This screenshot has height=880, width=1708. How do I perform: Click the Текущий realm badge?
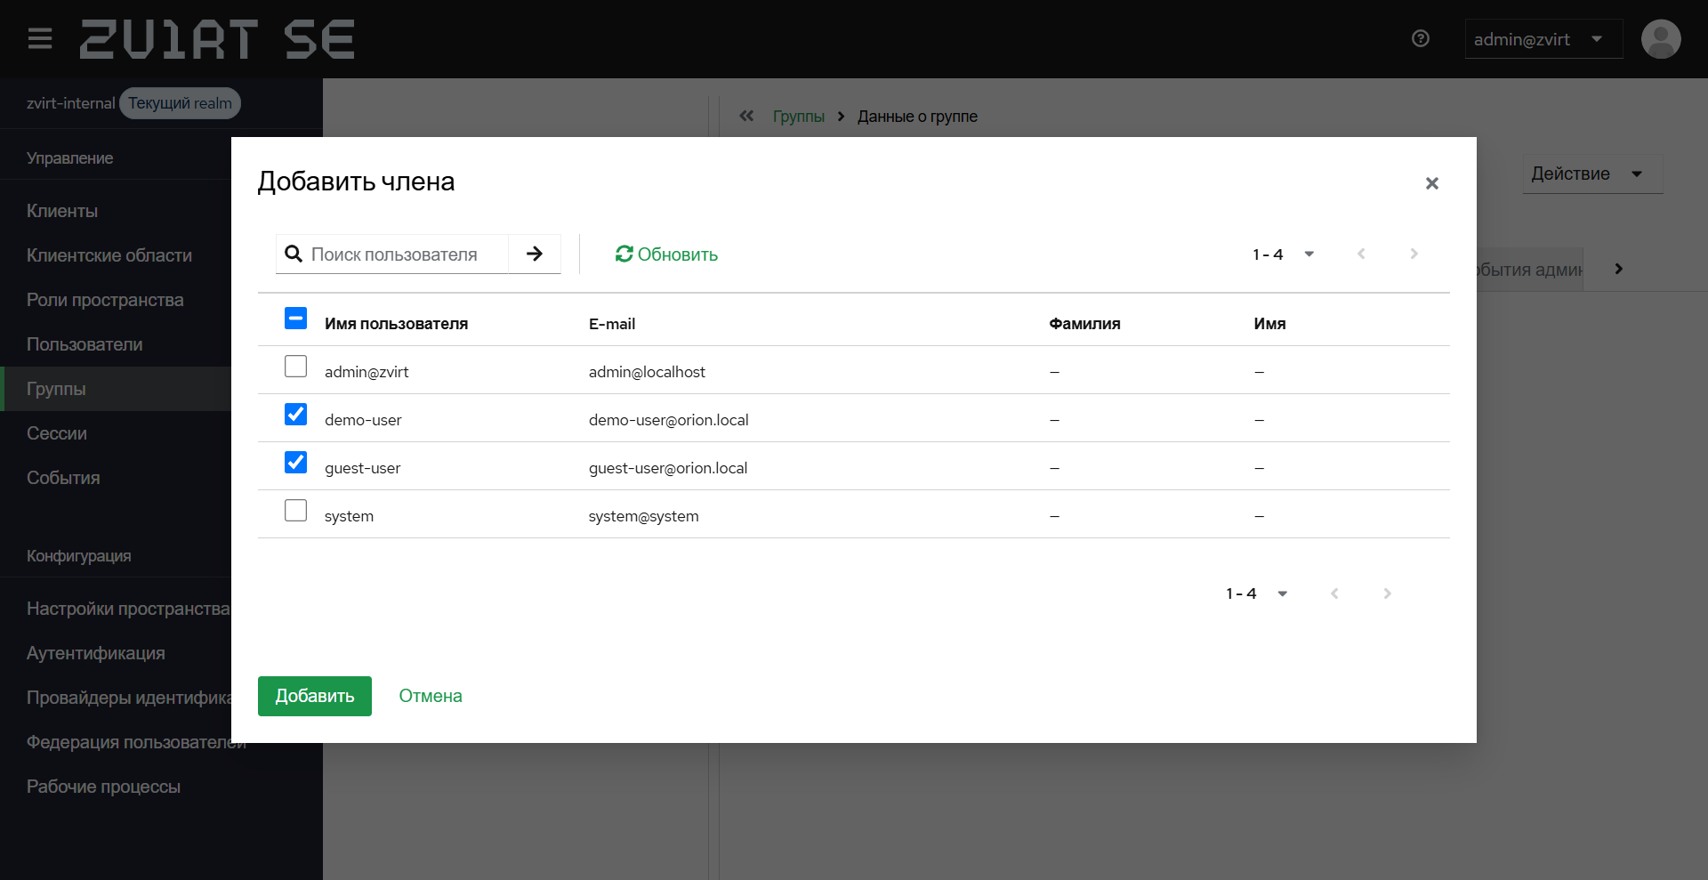coord(180,103)
